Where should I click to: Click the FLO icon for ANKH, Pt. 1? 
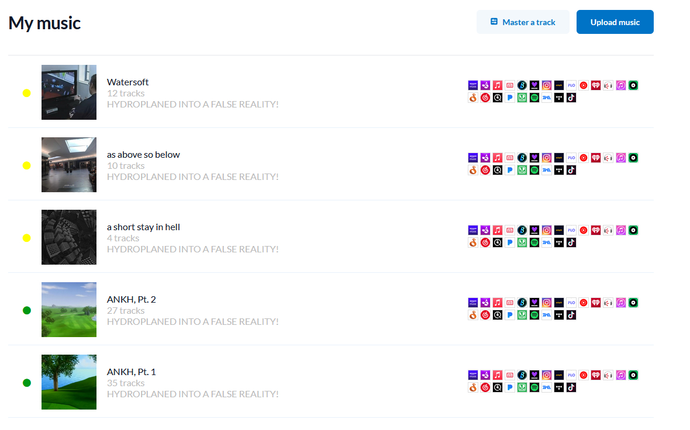pyautogui.click(x=571, y=375)
